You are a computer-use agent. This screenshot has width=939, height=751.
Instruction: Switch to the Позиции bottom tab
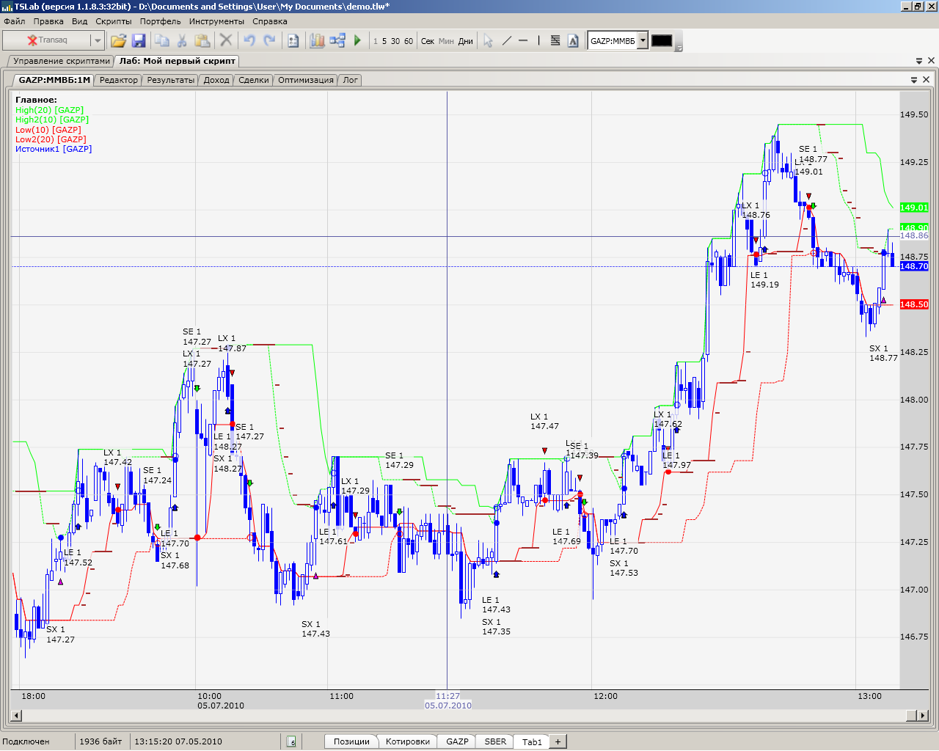pos(352,741)
